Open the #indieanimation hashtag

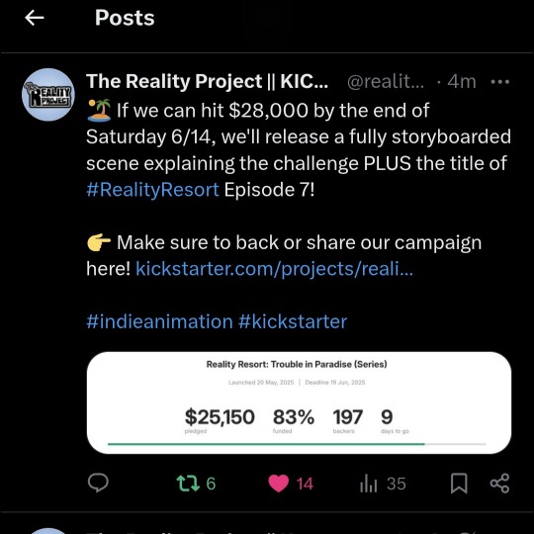(159, 321)
